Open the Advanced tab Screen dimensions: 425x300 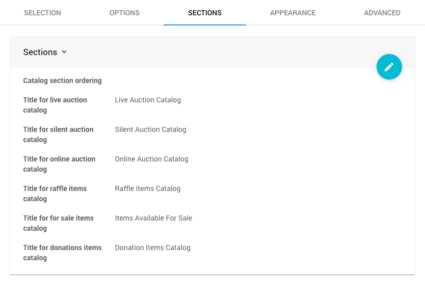382,13
